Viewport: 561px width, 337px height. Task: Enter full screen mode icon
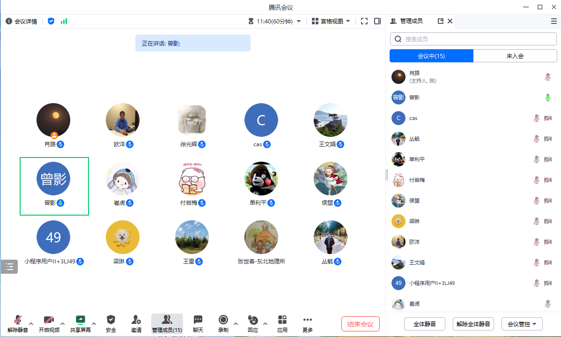[x=364, y=21]
